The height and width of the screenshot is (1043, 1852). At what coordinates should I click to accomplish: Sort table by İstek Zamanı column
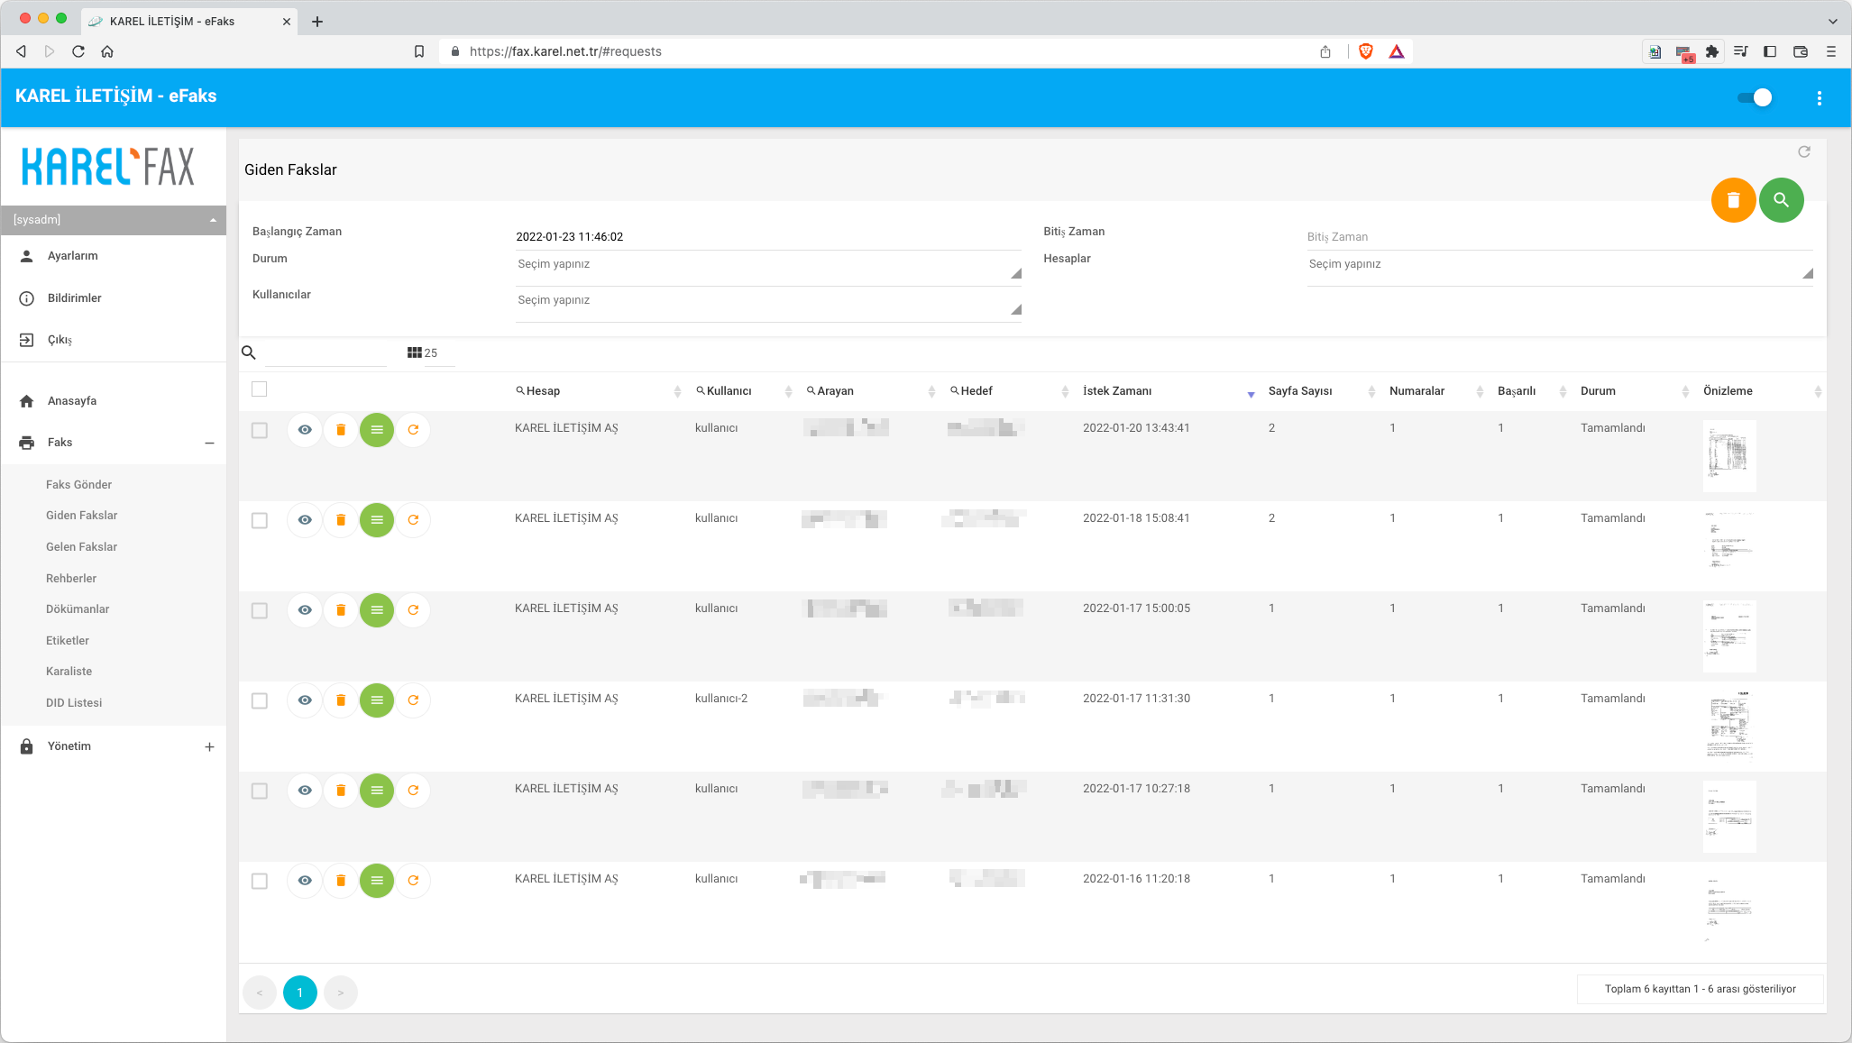click(1117, 391)
